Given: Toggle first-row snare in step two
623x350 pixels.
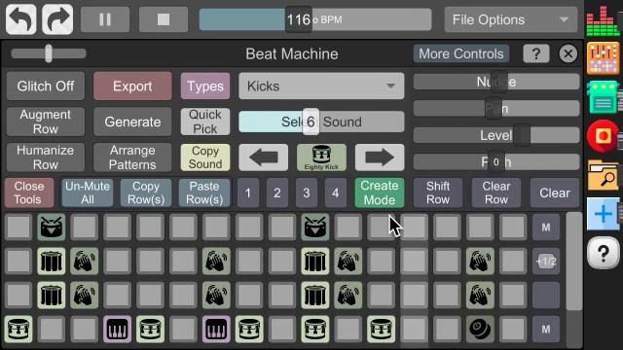Looking at the screenshot, I should 52,227.
